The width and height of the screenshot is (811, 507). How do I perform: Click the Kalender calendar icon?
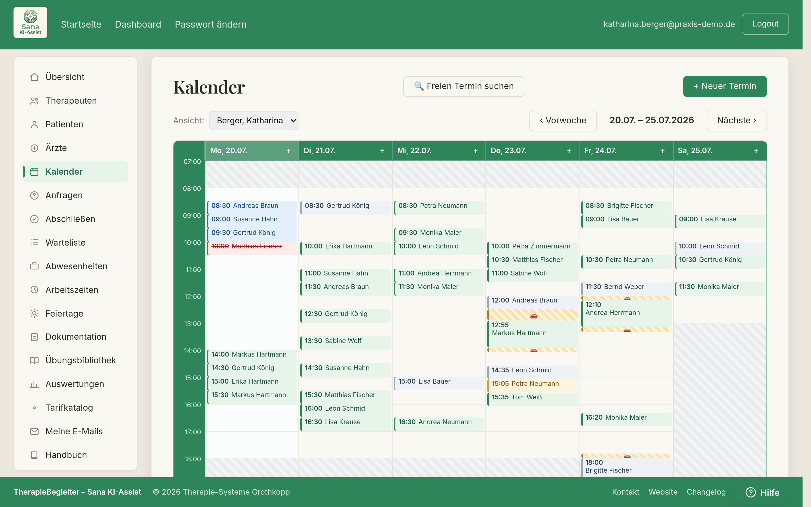(x=34, y=172)
